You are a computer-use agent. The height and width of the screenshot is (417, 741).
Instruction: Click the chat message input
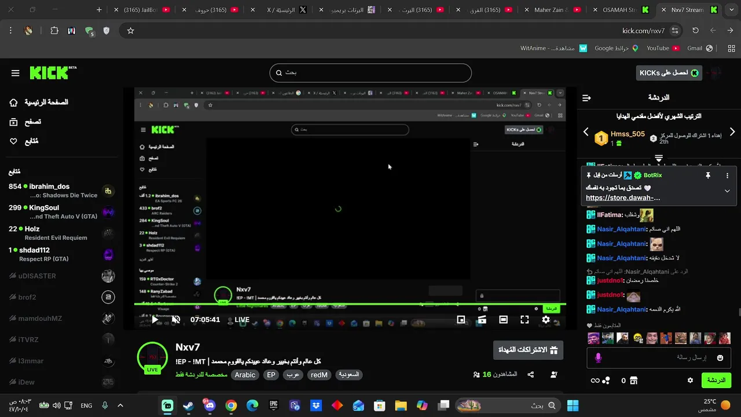[660, 358]
